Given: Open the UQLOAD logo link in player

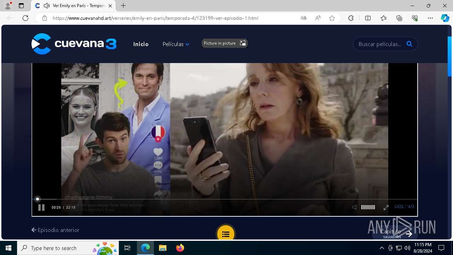Looking at the screenshot, I should coord(404,207).
